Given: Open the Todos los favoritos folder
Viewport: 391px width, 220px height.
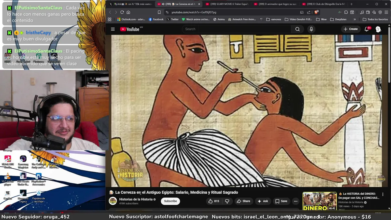Looking at the screenshot, I should coord(375,19).
